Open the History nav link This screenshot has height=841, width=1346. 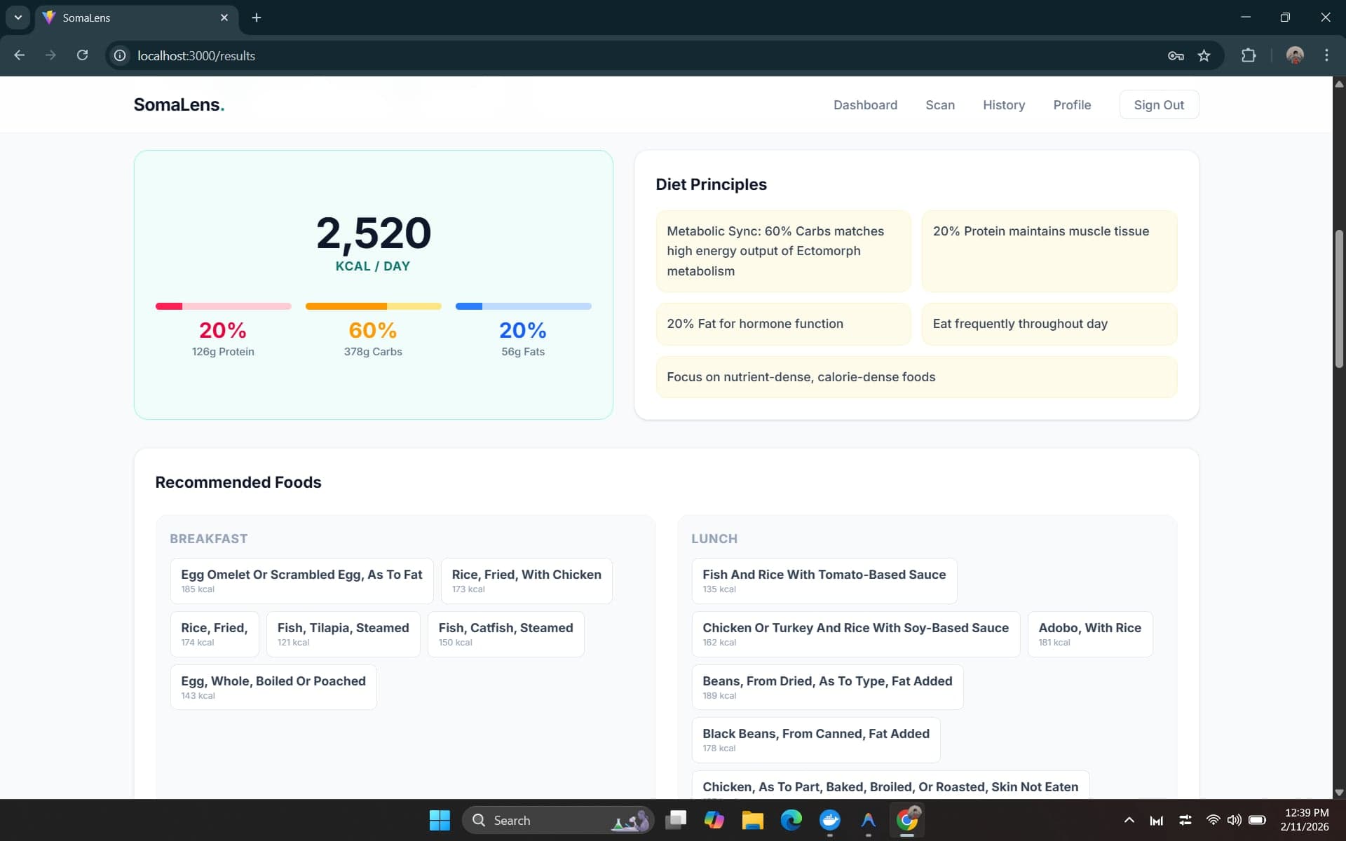click(1004, 105)
